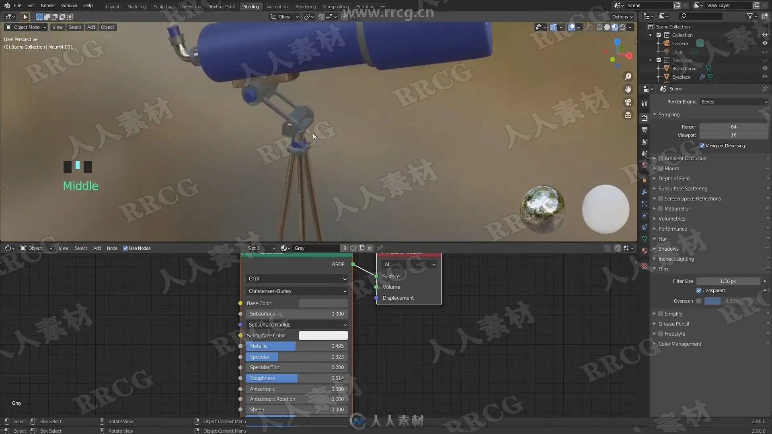Click the viewport zoom magnifier icon
This screenshot has height=434, width=772.
pos(628,76)
